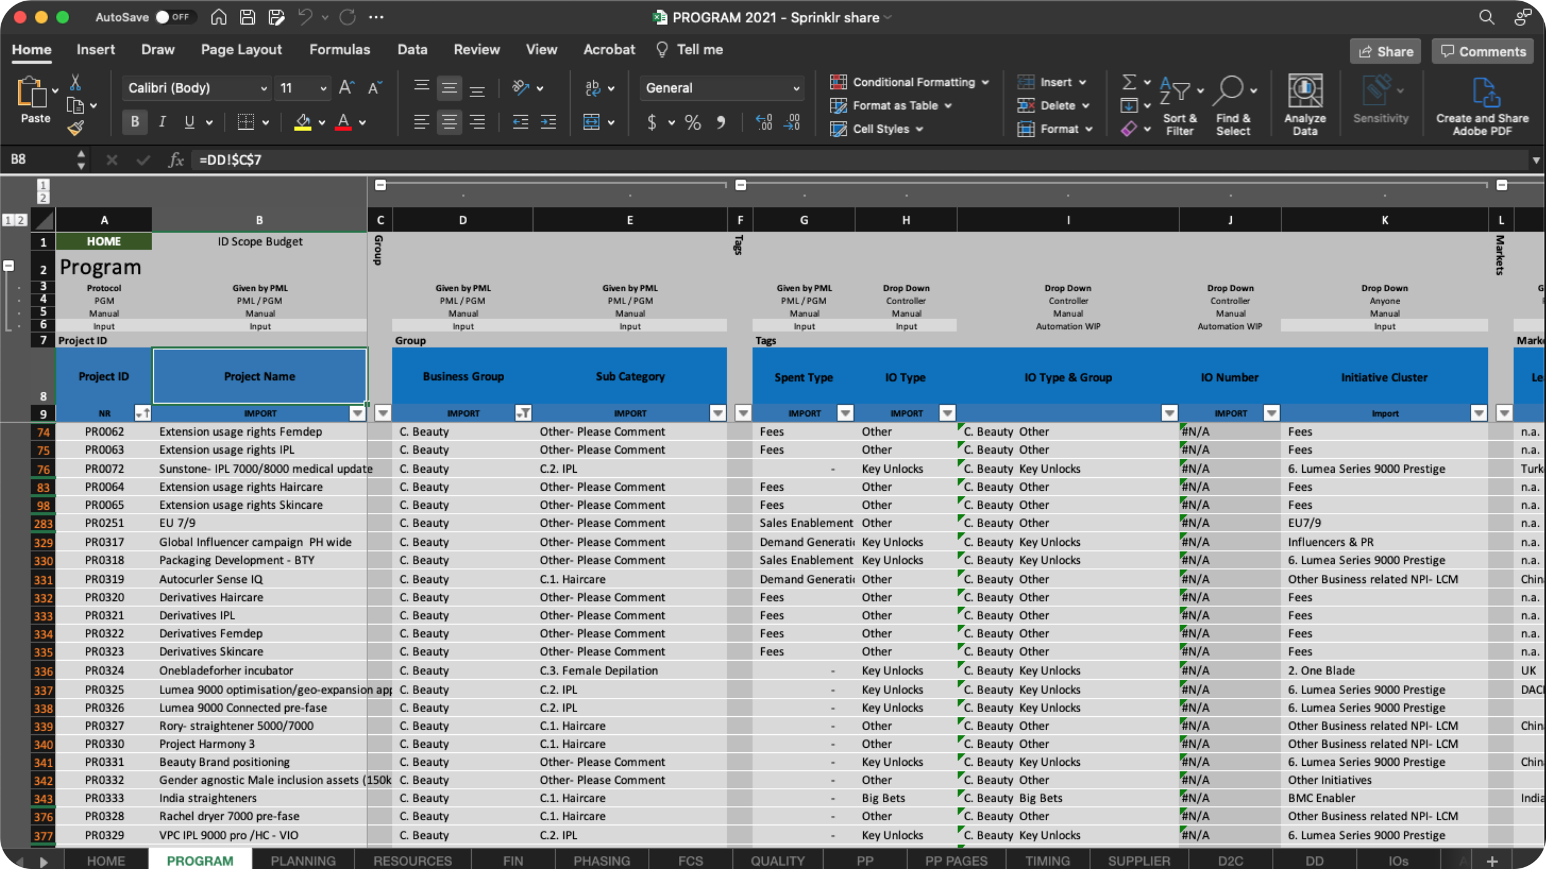Screen dimensions: 1546x869
Task: Click the Paste clipboard icon
Action: coord(31,93)
